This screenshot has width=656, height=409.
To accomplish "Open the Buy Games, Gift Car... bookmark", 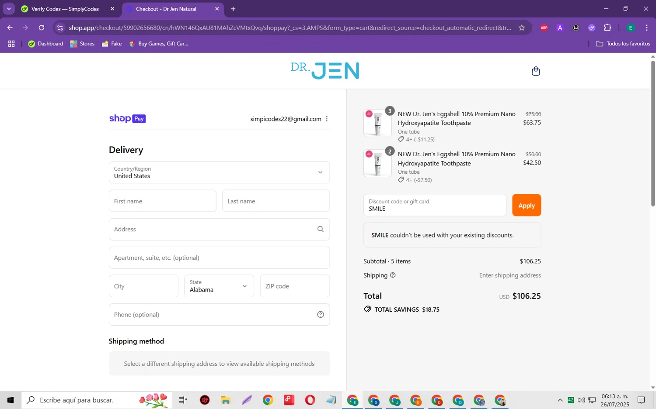I will point(159,44).
